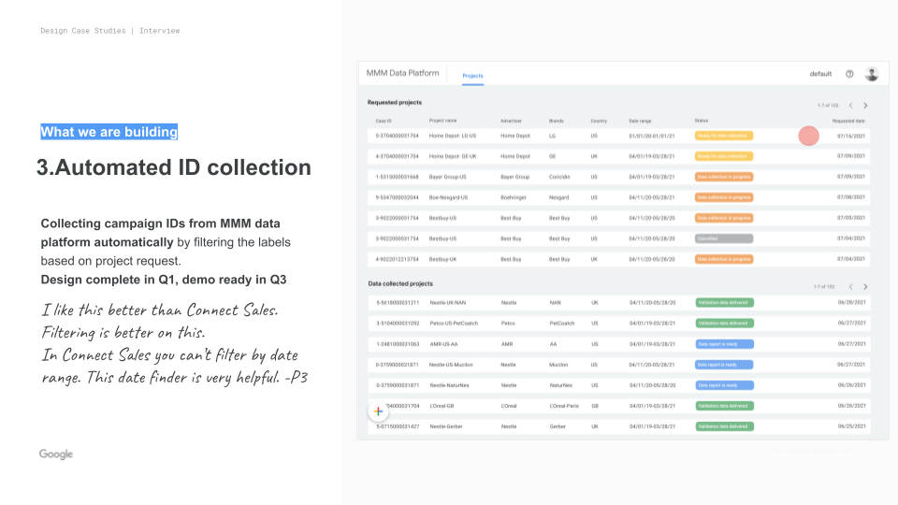The image size is (898, 505).
Task: Click the Data collected projects section heading
Action: pos(400,284)
